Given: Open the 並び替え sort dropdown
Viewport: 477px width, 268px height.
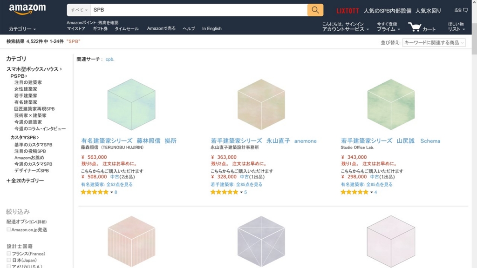Looking at the screenshot, I should pyautogui.click(x=434, y=42).
